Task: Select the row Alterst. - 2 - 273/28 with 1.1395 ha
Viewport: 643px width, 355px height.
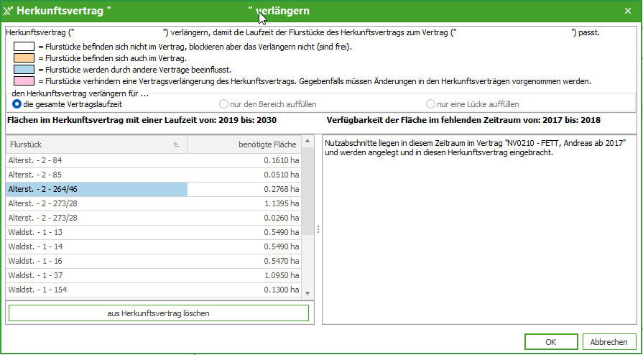Action: pyautogui.click(x=96, y=203)
